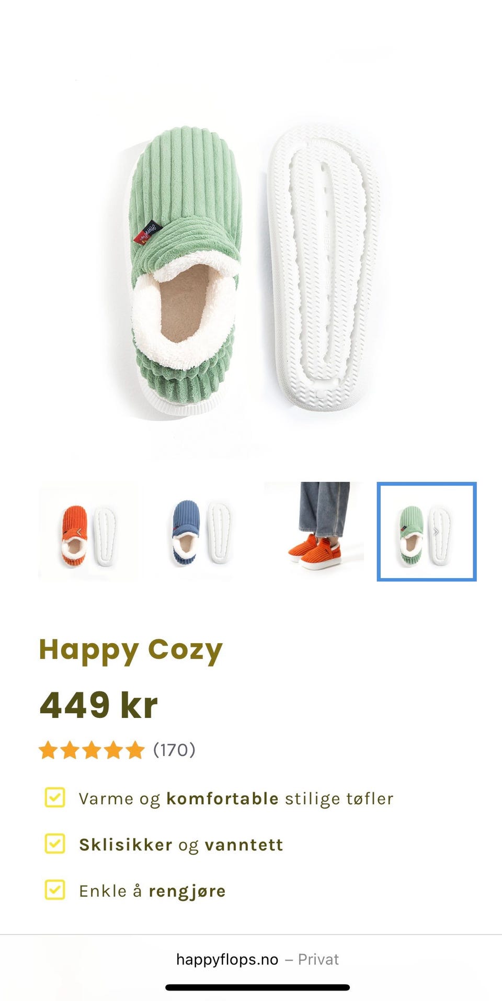Select the thumbnail of a person wearing orange slippers
This screenshot has width=502, height=1001.
(314, 532)
